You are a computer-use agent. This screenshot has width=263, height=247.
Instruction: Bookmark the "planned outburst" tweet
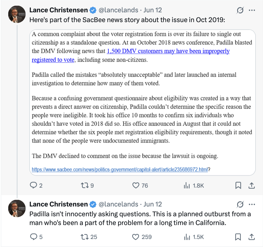click(x=239, y=237)
